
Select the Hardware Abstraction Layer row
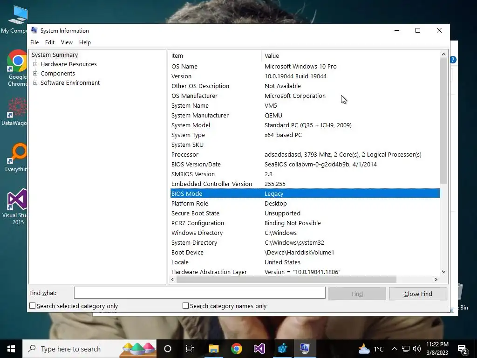pos(305,272)
